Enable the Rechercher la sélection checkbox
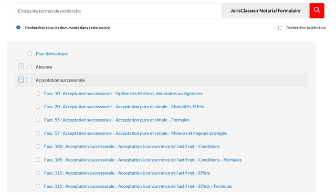Screen dimensions: 336x193 pos(280,28)
